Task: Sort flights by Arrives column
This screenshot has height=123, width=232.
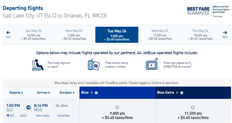Action: click(x=44, y=93)
